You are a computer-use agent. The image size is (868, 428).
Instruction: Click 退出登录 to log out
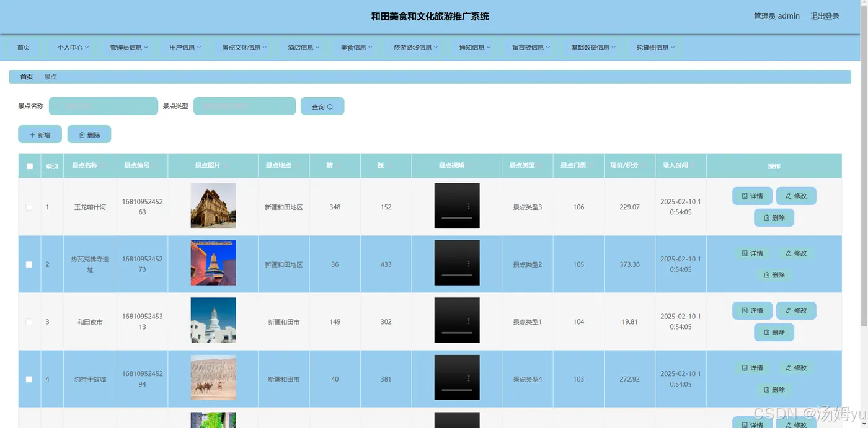coord(825,16)
